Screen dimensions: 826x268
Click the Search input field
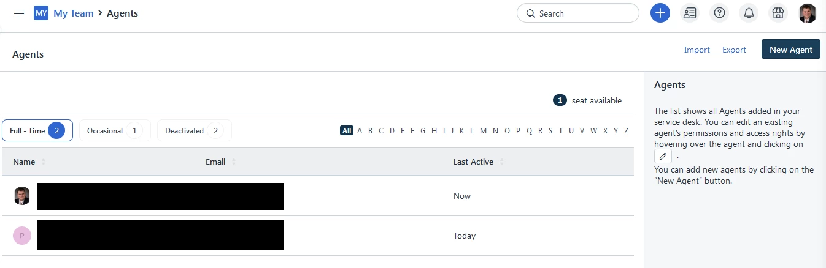click(x=578, y=13)
